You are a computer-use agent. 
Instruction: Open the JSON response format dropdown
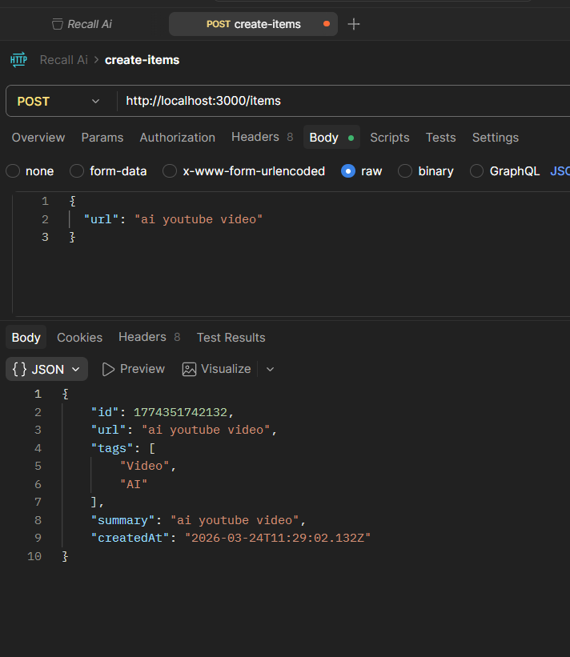(46, 369)
